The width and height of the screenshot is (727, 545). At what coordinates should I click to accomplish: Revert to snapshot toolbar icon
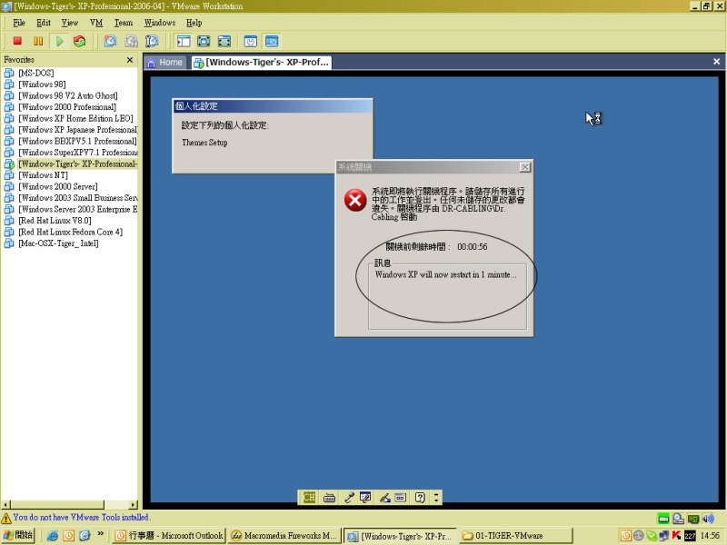click(131, 41)
